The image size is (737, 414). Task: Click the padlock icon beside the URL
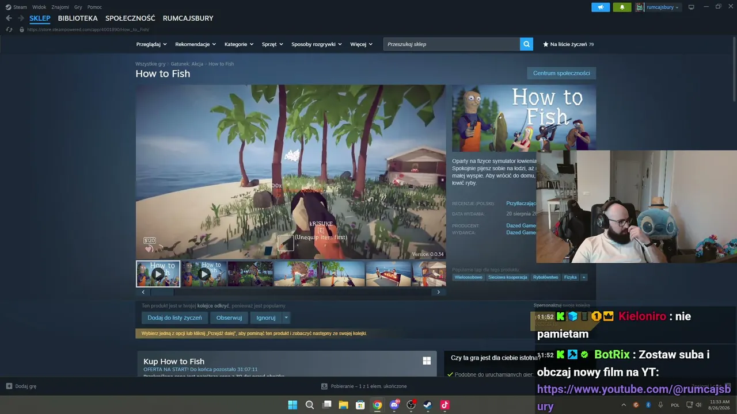pyautogui.click(x=22, y=29)
